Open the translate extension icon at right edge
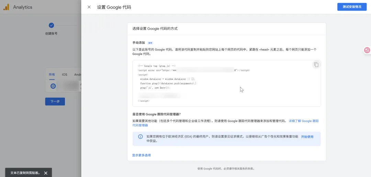Screen dimensions: 371x177 point(367,50)
